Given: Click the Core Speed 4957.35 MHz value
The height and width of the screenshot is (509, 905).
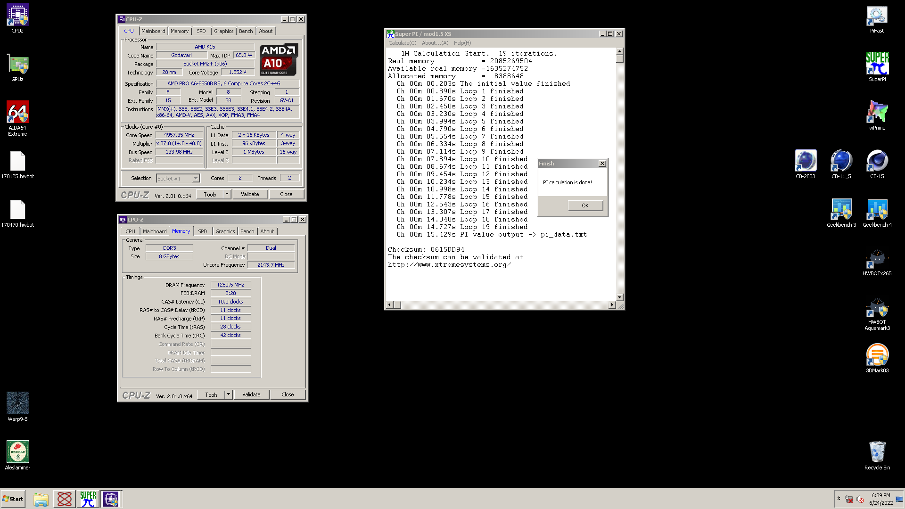Looking at the screenshot, I should (x=179, y=135).
